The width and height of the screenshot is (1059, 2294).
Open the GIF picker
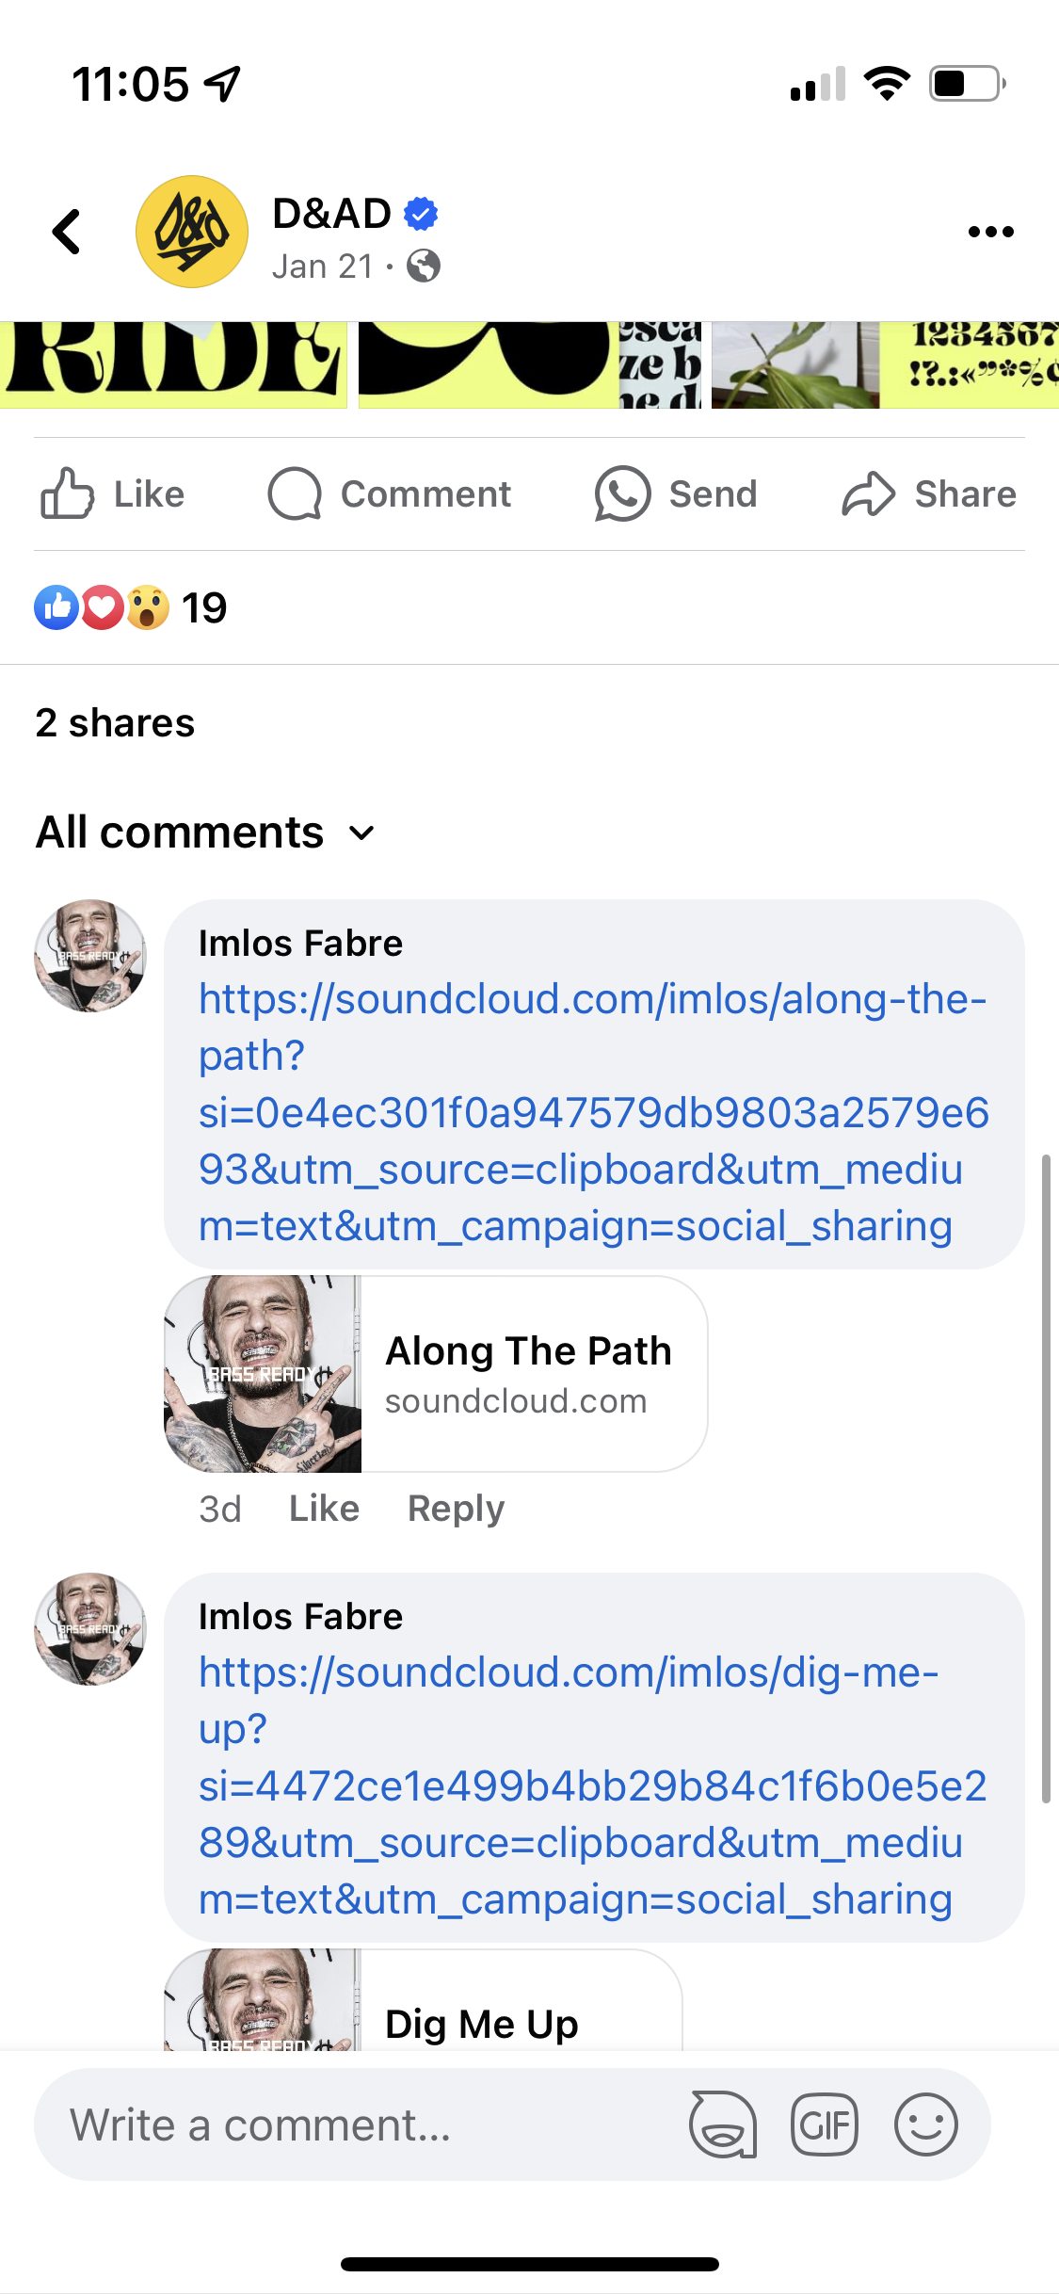[825, 2124]
